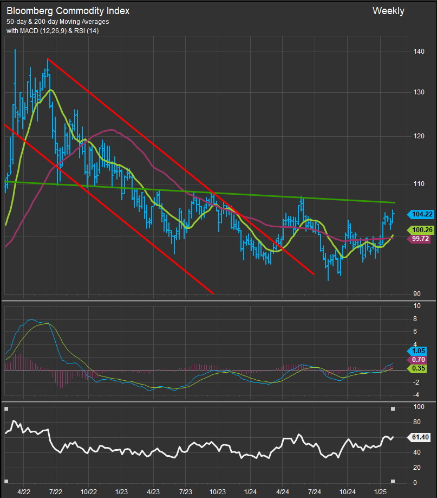Select the white 61.40 RSI value tag
This screenshot has width=437, height=498.
tap(419, 437)
